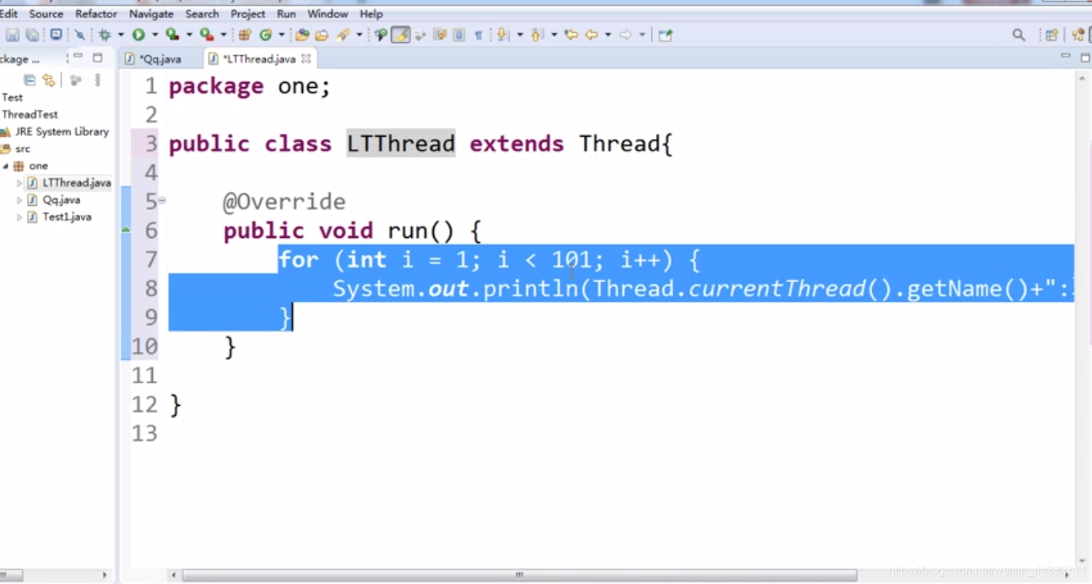Viewport: 1092px width, 584px height.
Task: Open the Run button dropdown arrow
Action: coord(154,35)
